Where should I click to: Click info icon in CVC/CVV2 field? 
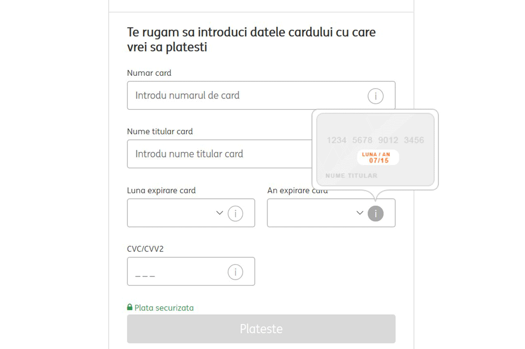point(235,272)
